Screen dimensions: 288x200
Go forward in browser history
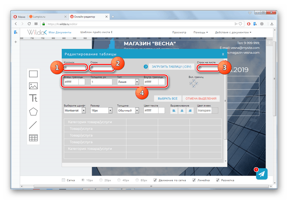(23, 24)
